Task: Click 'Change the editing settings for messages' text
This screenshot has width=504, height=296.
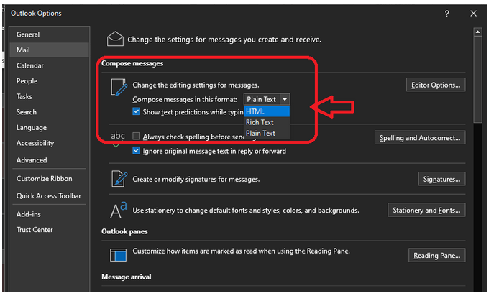Action: pyautogui.click(x=196, y=85)
